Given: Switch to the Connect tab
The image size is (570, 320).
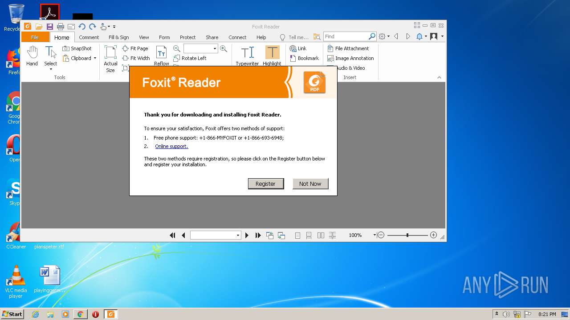Looking at the screenshot, I should 237,37.
